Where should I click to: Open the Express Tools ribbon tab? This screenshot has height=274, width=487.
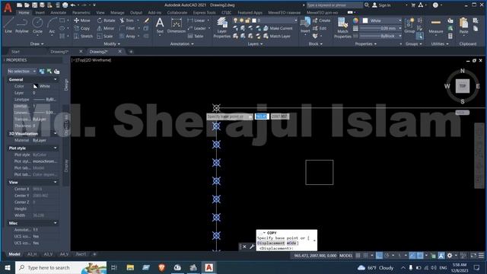(x=205, y=13)
